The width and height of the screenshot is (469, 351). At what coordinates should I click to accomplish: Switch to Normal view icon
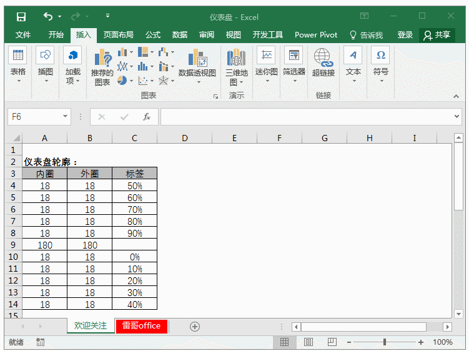(284, 342)
